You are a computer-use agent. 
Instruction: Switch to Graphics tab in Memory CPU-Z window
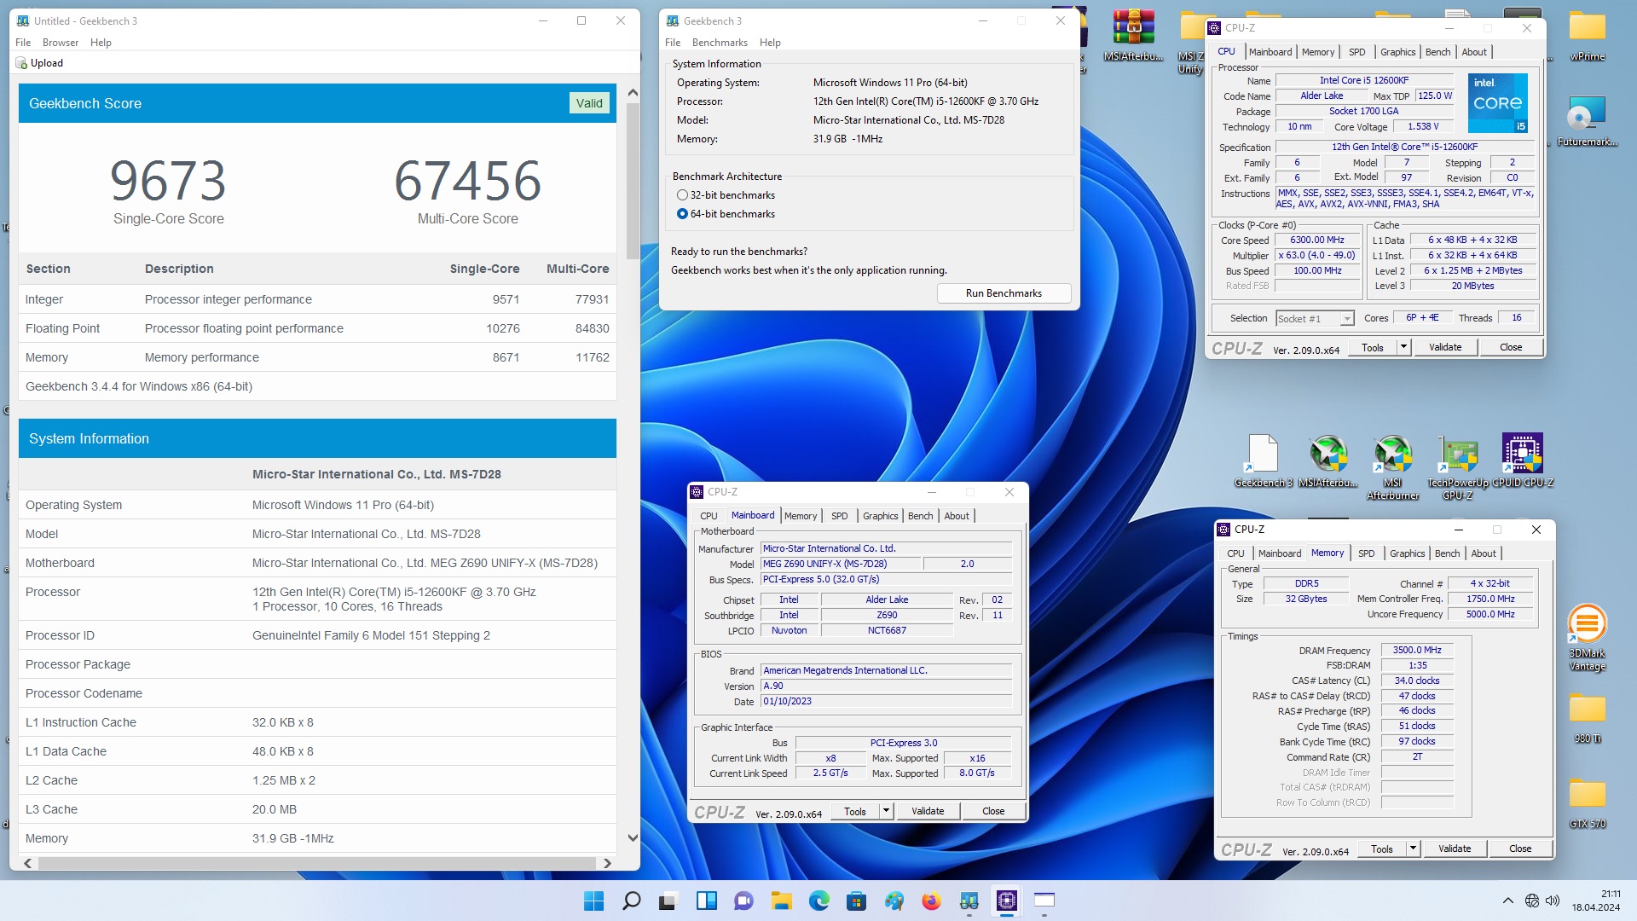pos(1407,553)
